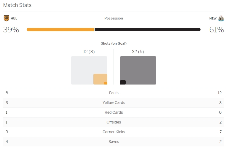Click the Newcastle United team crest

tap(221, 18)
